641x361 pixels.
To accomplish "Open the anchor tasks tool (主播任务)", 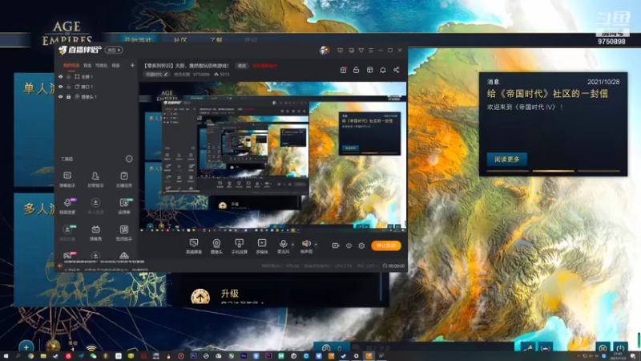I will pos(124,179).
